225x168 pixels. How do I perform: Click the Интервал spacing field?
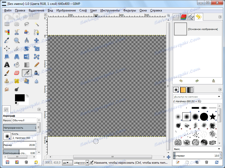coord(198,156)
